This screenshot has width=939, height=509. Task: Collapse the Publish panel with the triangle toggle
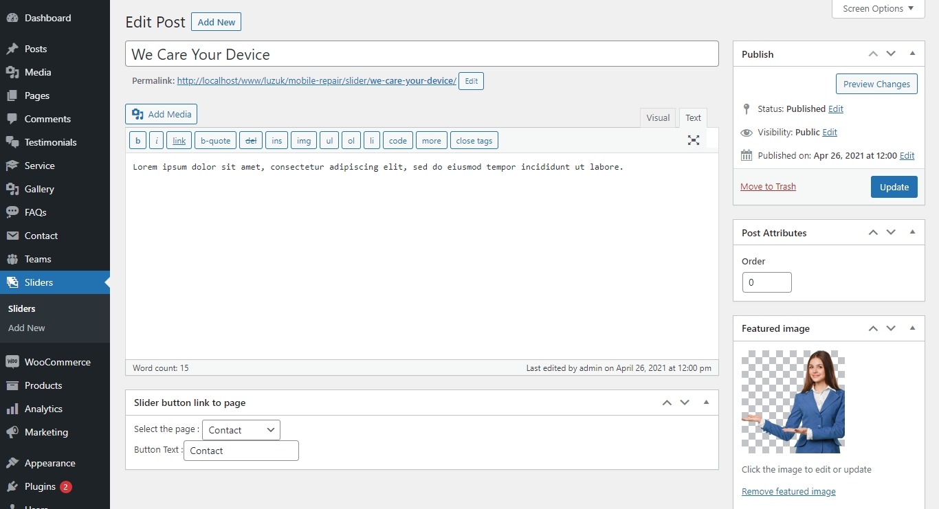coord(912,54)
